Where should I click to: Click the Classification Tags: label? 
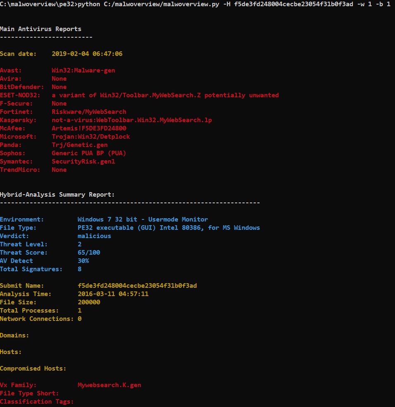tap(37, 402)
